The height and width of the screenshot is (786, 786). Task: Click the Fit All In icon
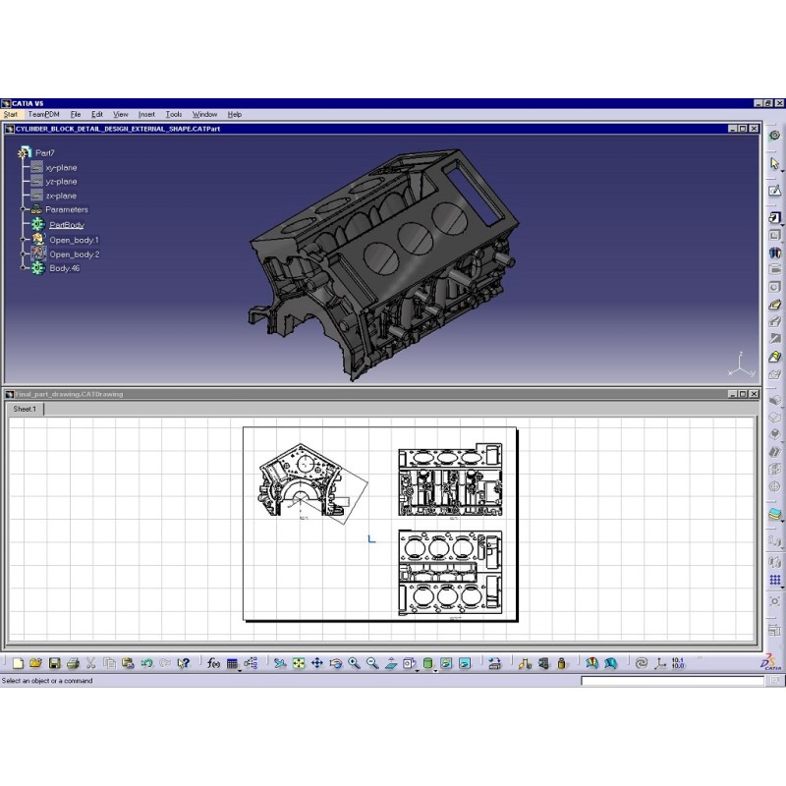click(299, 663)
